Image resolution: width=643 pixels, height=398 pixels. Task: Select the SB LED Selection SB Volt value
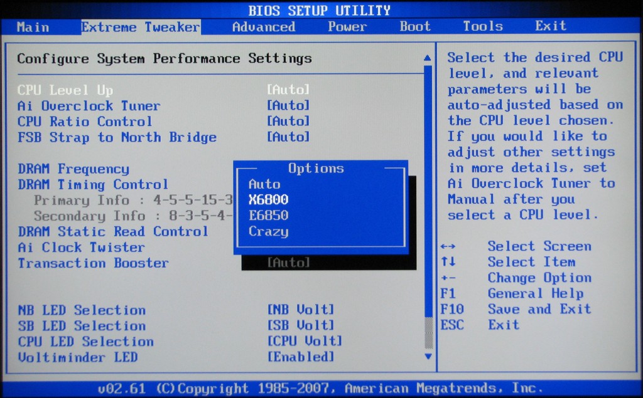pos(301,326)
